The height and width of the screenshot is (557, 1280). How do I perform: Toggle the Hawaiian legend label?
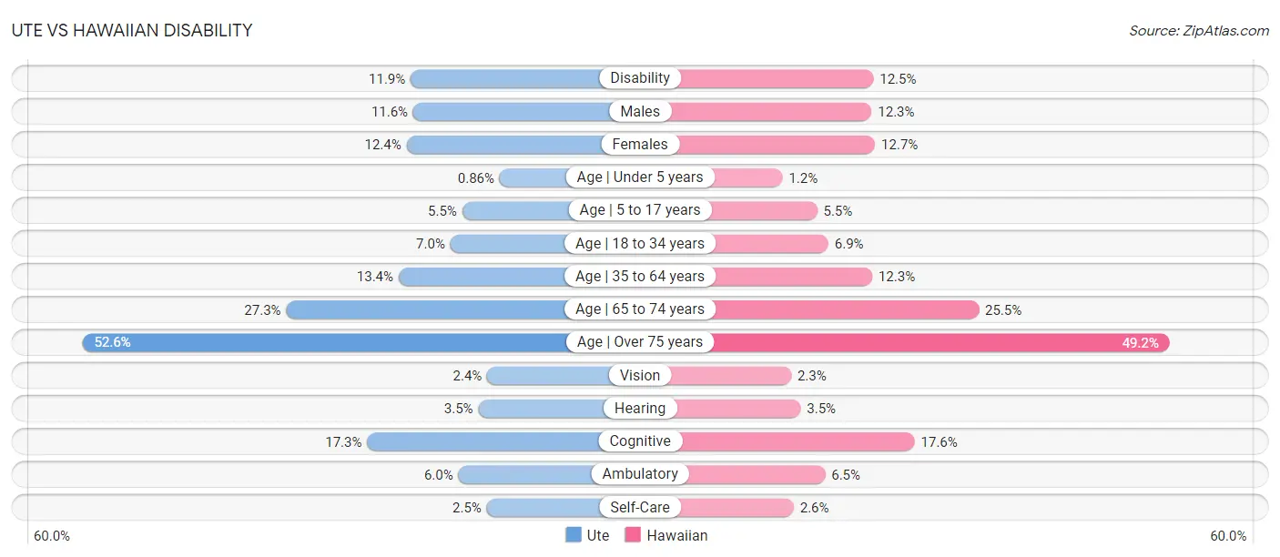[x=677, y=535]
